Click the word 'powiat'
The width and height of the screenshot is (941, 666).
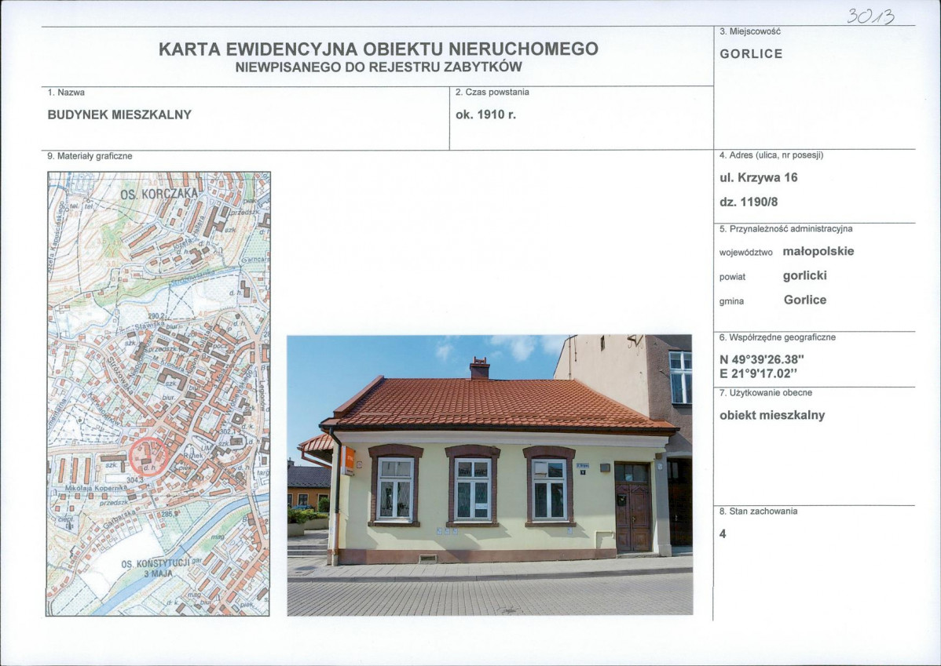coord(732,277)
